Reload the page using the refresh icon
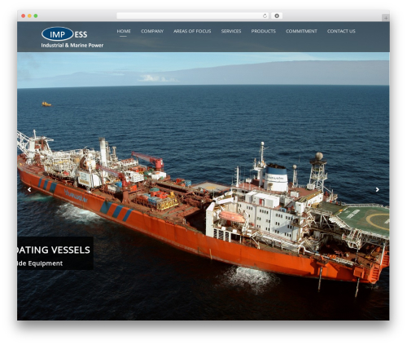This screenshot has width=407, height=345. pos(265,15)
